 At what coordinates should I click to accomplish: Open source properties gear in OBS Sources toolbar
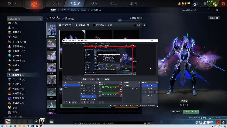pyautogui.click(x=88, y=102)
